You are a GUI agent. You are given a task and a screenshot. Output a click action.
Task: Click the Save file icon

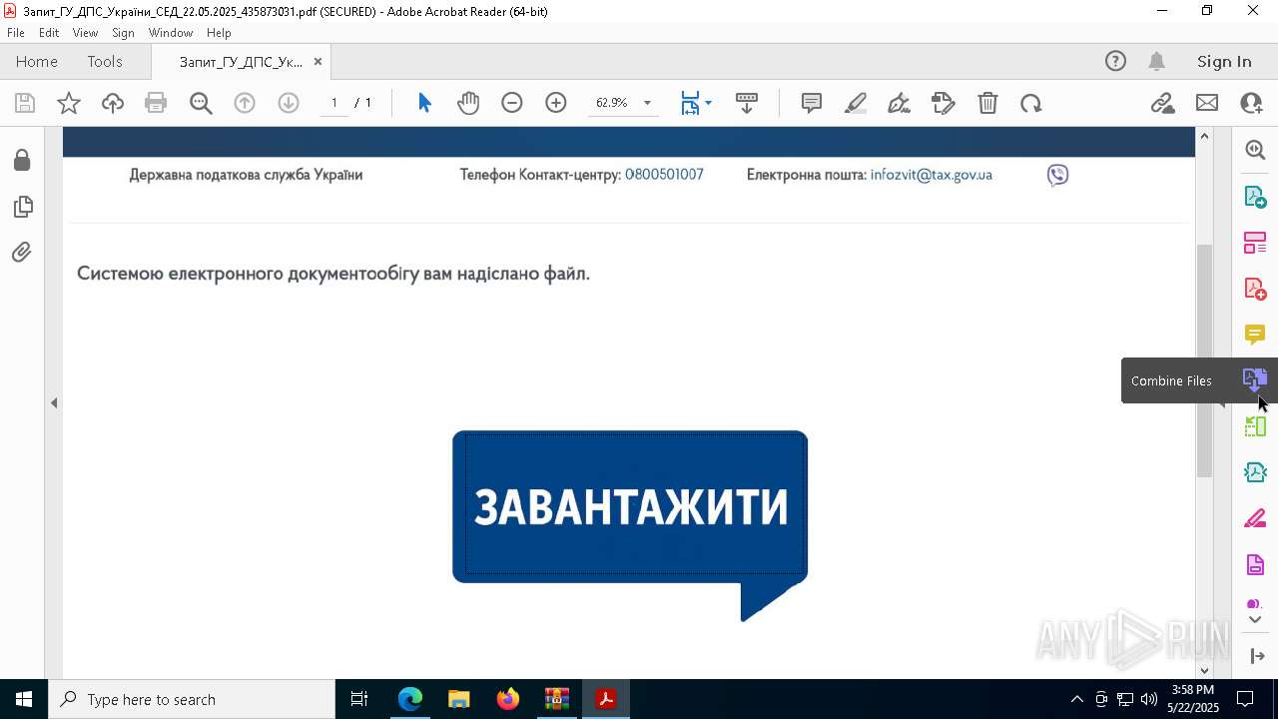[25, 103]
